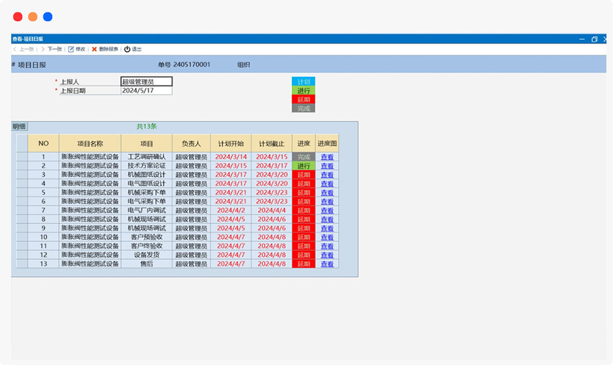Screen dimensions: 613x365
Task: Click the red 延期 legend swatch
Action: [x=303, y=99]
